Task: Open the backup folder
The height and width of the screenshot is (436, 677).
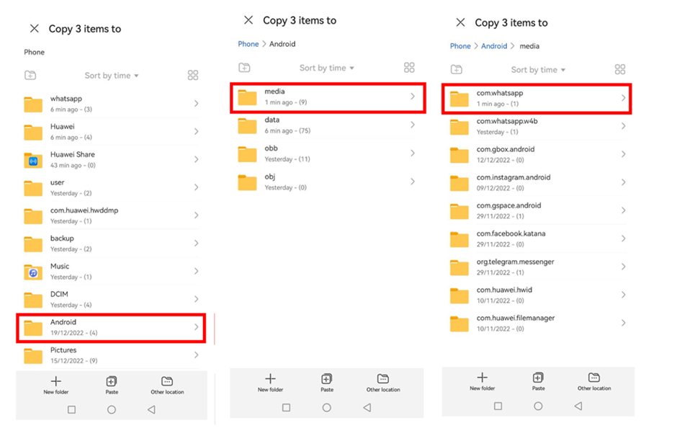Action: point(112,244)
